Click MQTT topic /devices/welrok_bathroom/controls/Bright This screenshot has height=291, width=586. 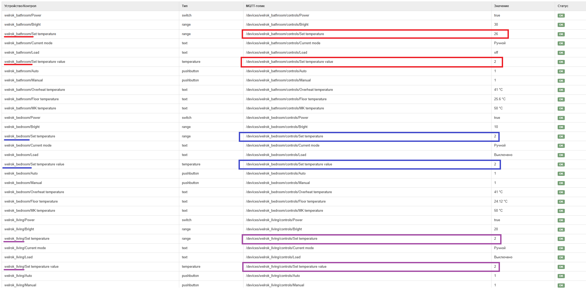tap(277, 25)
